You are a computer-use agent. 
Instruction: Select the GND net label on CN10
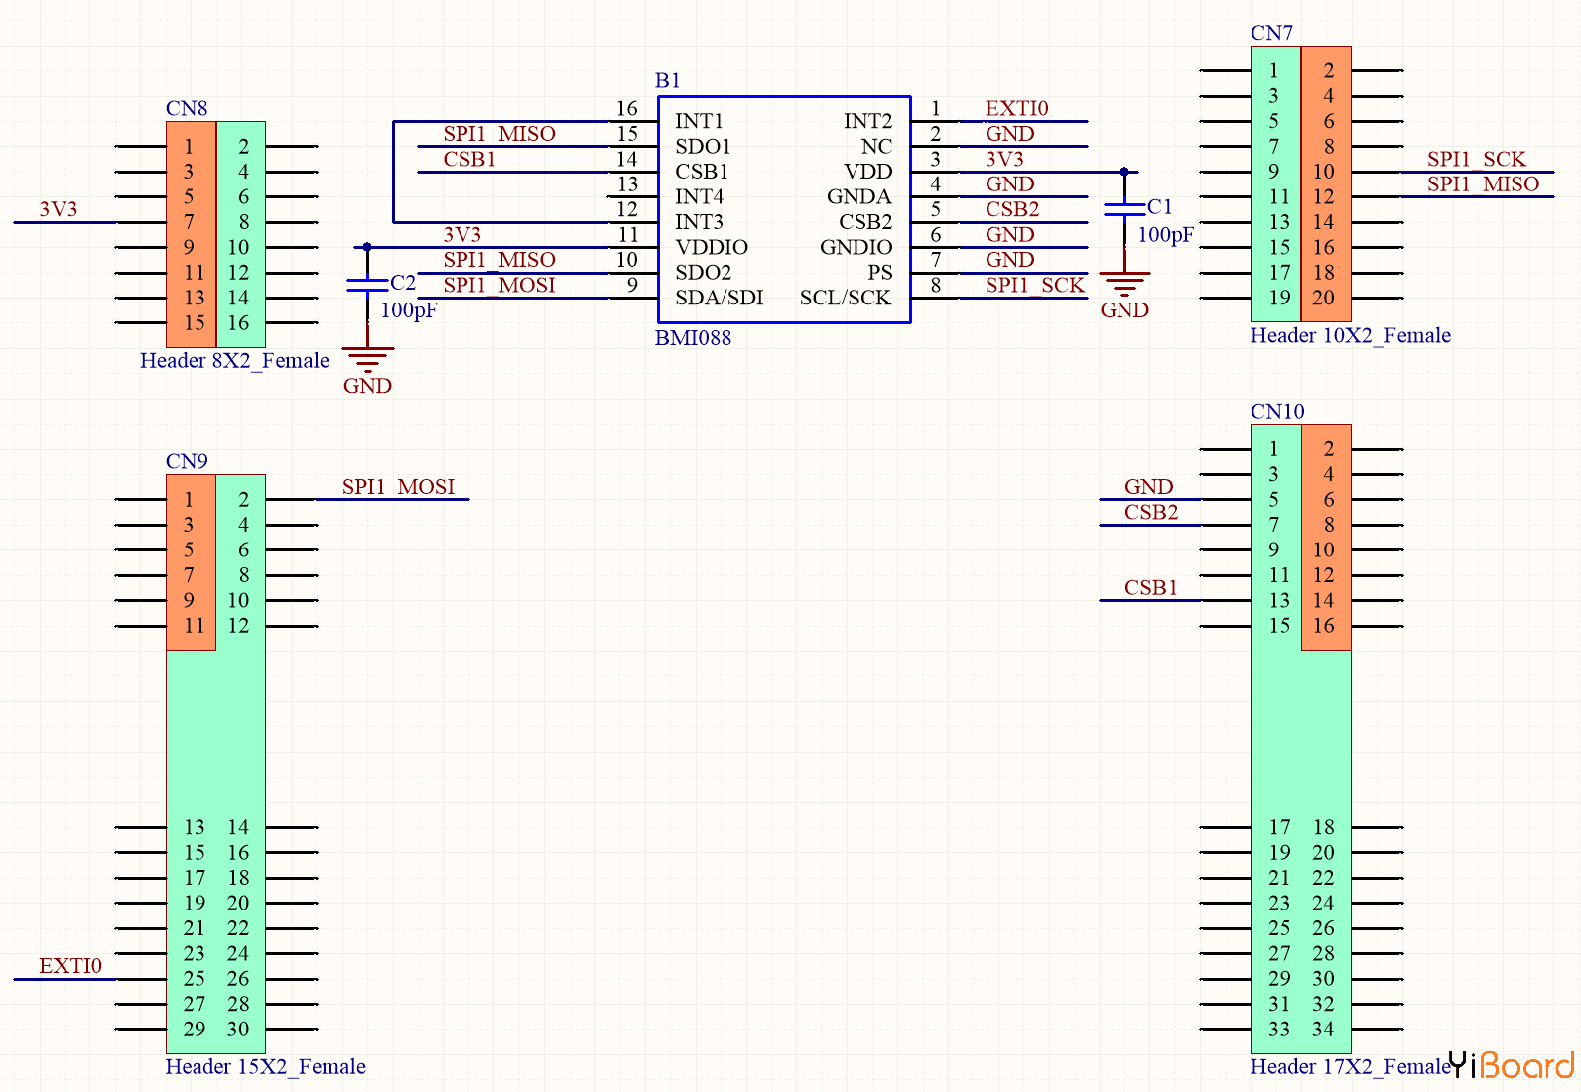1148,487
